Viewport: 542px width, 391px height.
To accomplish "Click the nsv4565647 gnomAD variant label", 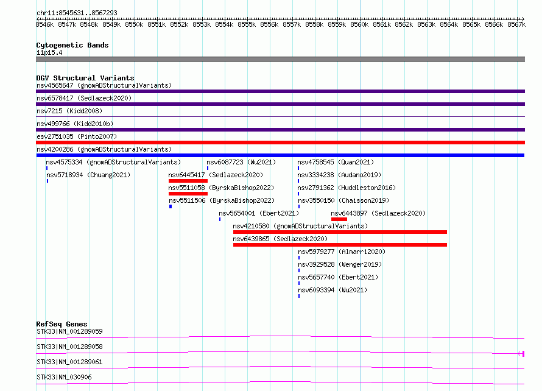I will [x=104, y=85].
